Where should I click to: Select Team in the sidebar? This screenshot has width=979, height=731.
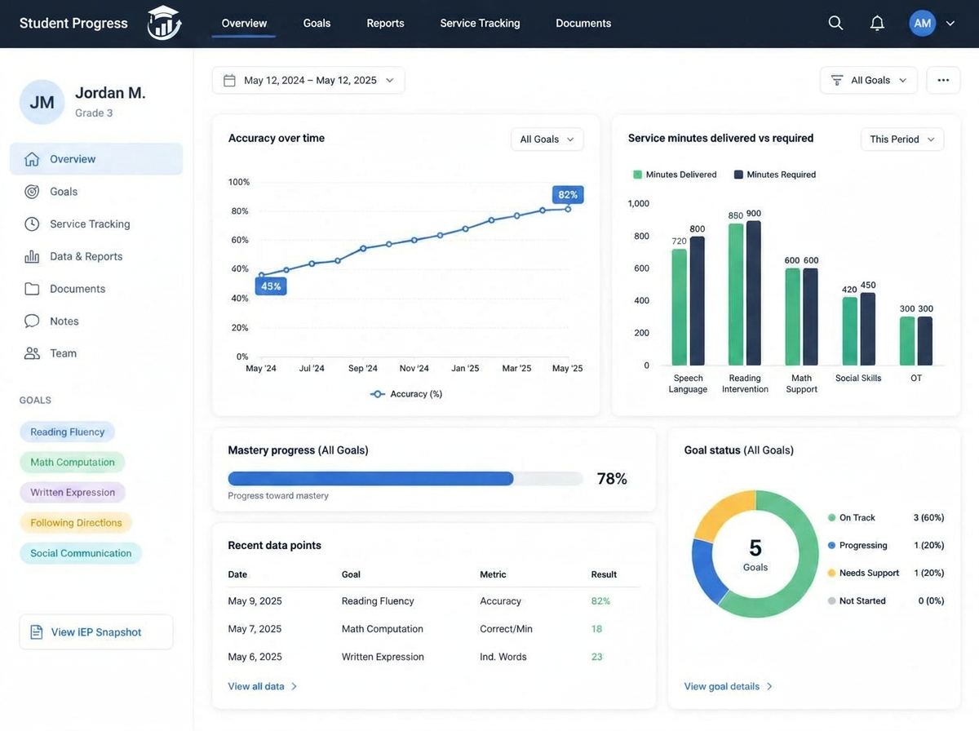(96, 353)
